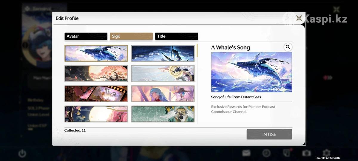Click the power icon at bottom left
358x161 pixels.
(x=22, y=153)
